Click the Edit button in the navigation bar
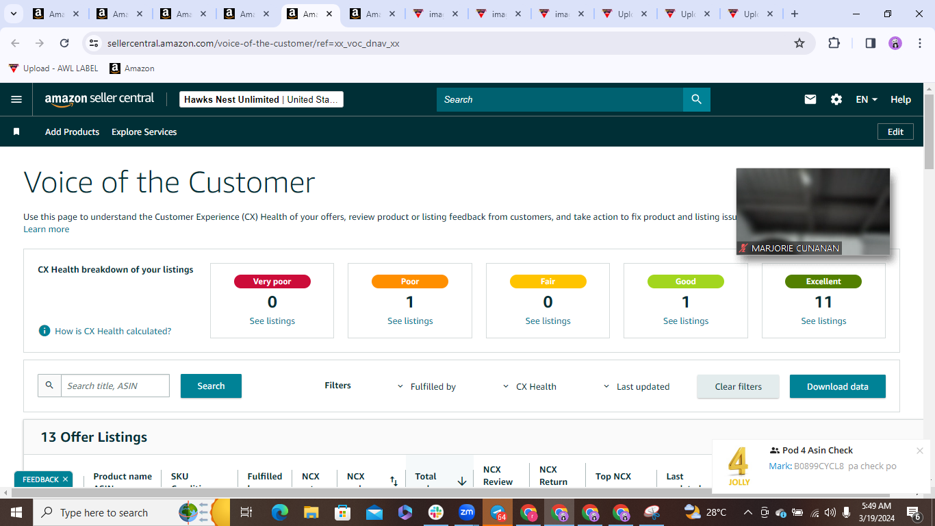The image size is (935, 526). point(895,131)
